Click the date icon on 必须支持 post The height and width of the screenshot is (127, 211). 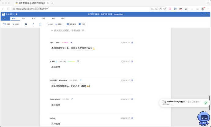tap(132, 61)
